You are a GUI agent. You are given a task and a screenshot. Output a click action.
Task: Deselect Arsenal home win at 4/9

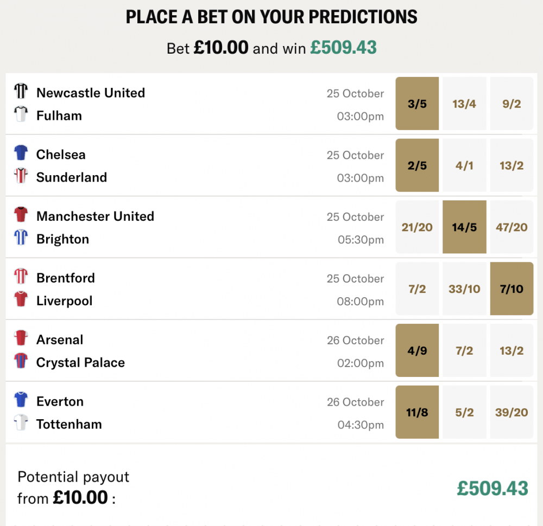[417, 351]
